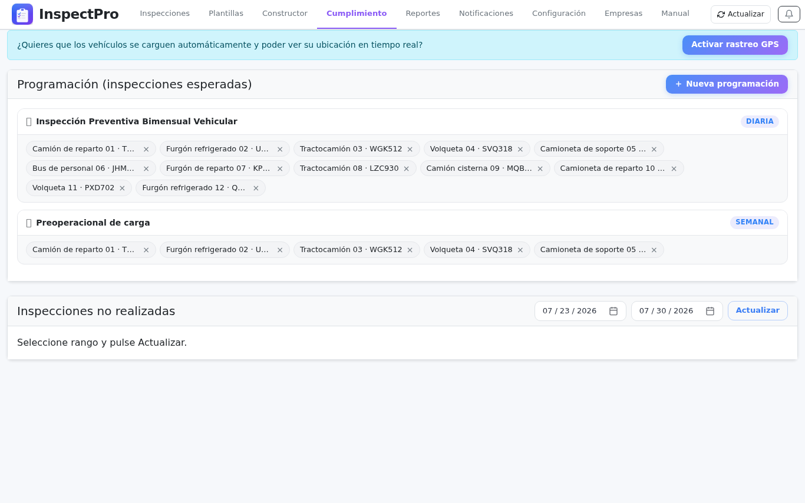Viewport: 805px width, 503px height.
Task: Select Inspección Preventiva Bimensual Vehicular title
Action: (137, 121)
